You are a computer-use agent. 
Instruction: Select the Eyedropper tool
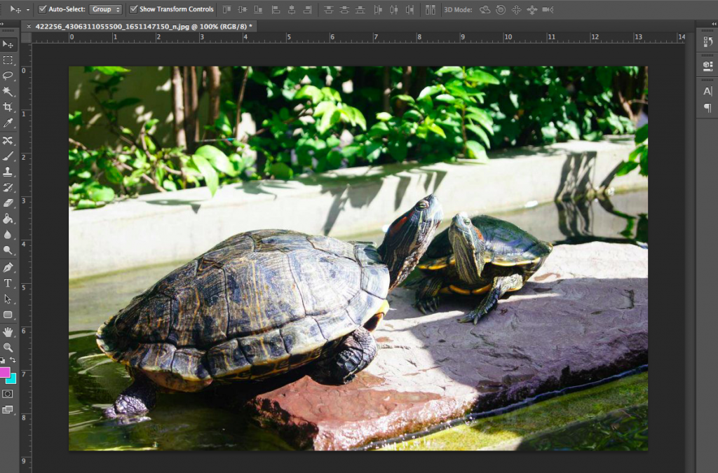(8, 122)
